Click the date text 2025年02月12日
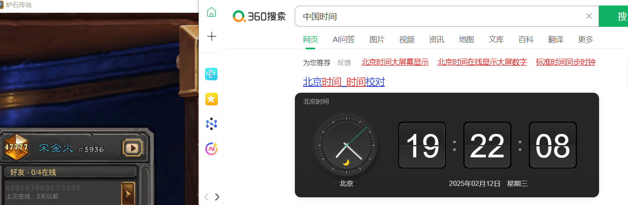Image resolution: width=628 pixels, height=205 pixels. [474, 184]
